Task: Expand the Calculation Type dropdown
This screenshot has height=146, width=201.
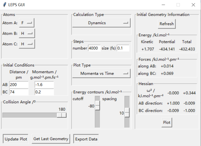Action: (x=102, y=23)
